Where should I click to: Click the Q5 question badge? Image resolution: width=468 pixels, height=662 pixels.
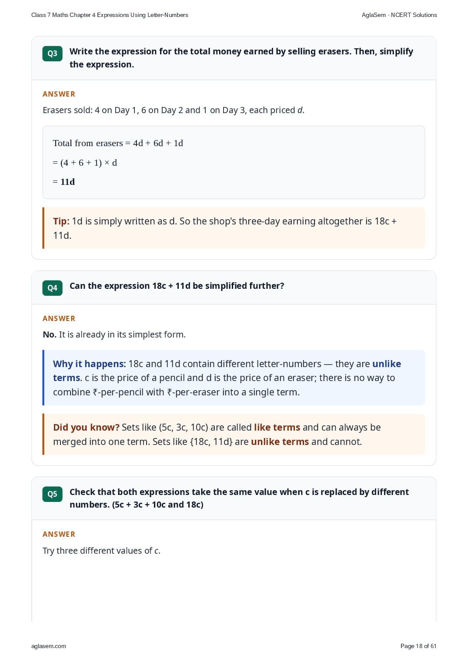click(52, 494)
